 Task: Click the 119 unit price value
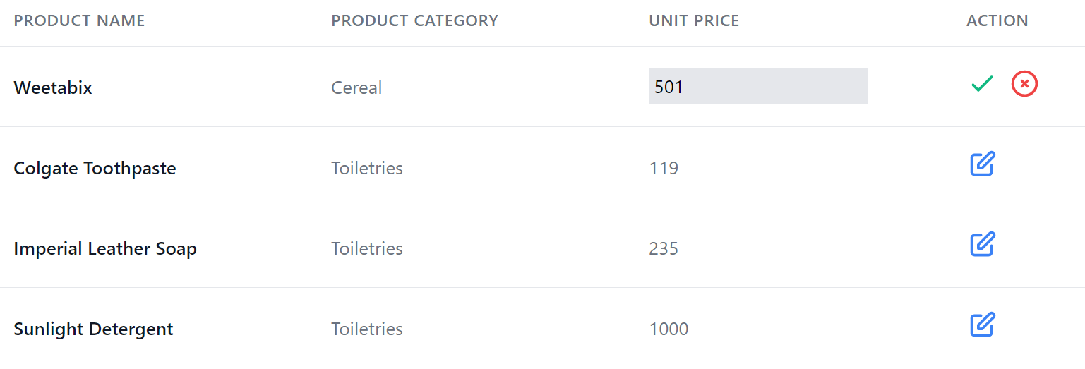(x=664, y=169)
